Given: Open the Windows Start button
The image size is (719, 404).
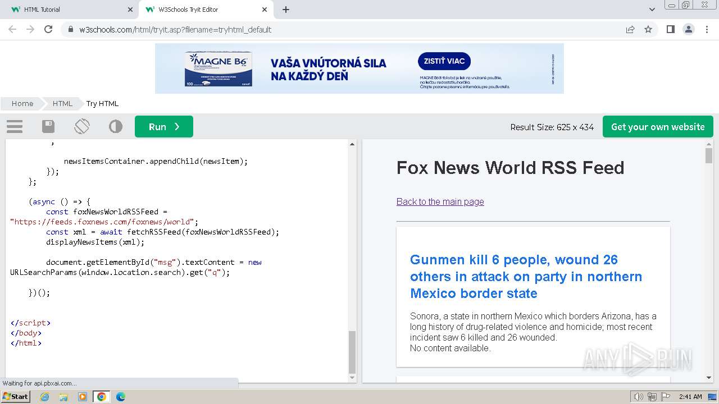Looking at the screenshot, I should (16, 396).
